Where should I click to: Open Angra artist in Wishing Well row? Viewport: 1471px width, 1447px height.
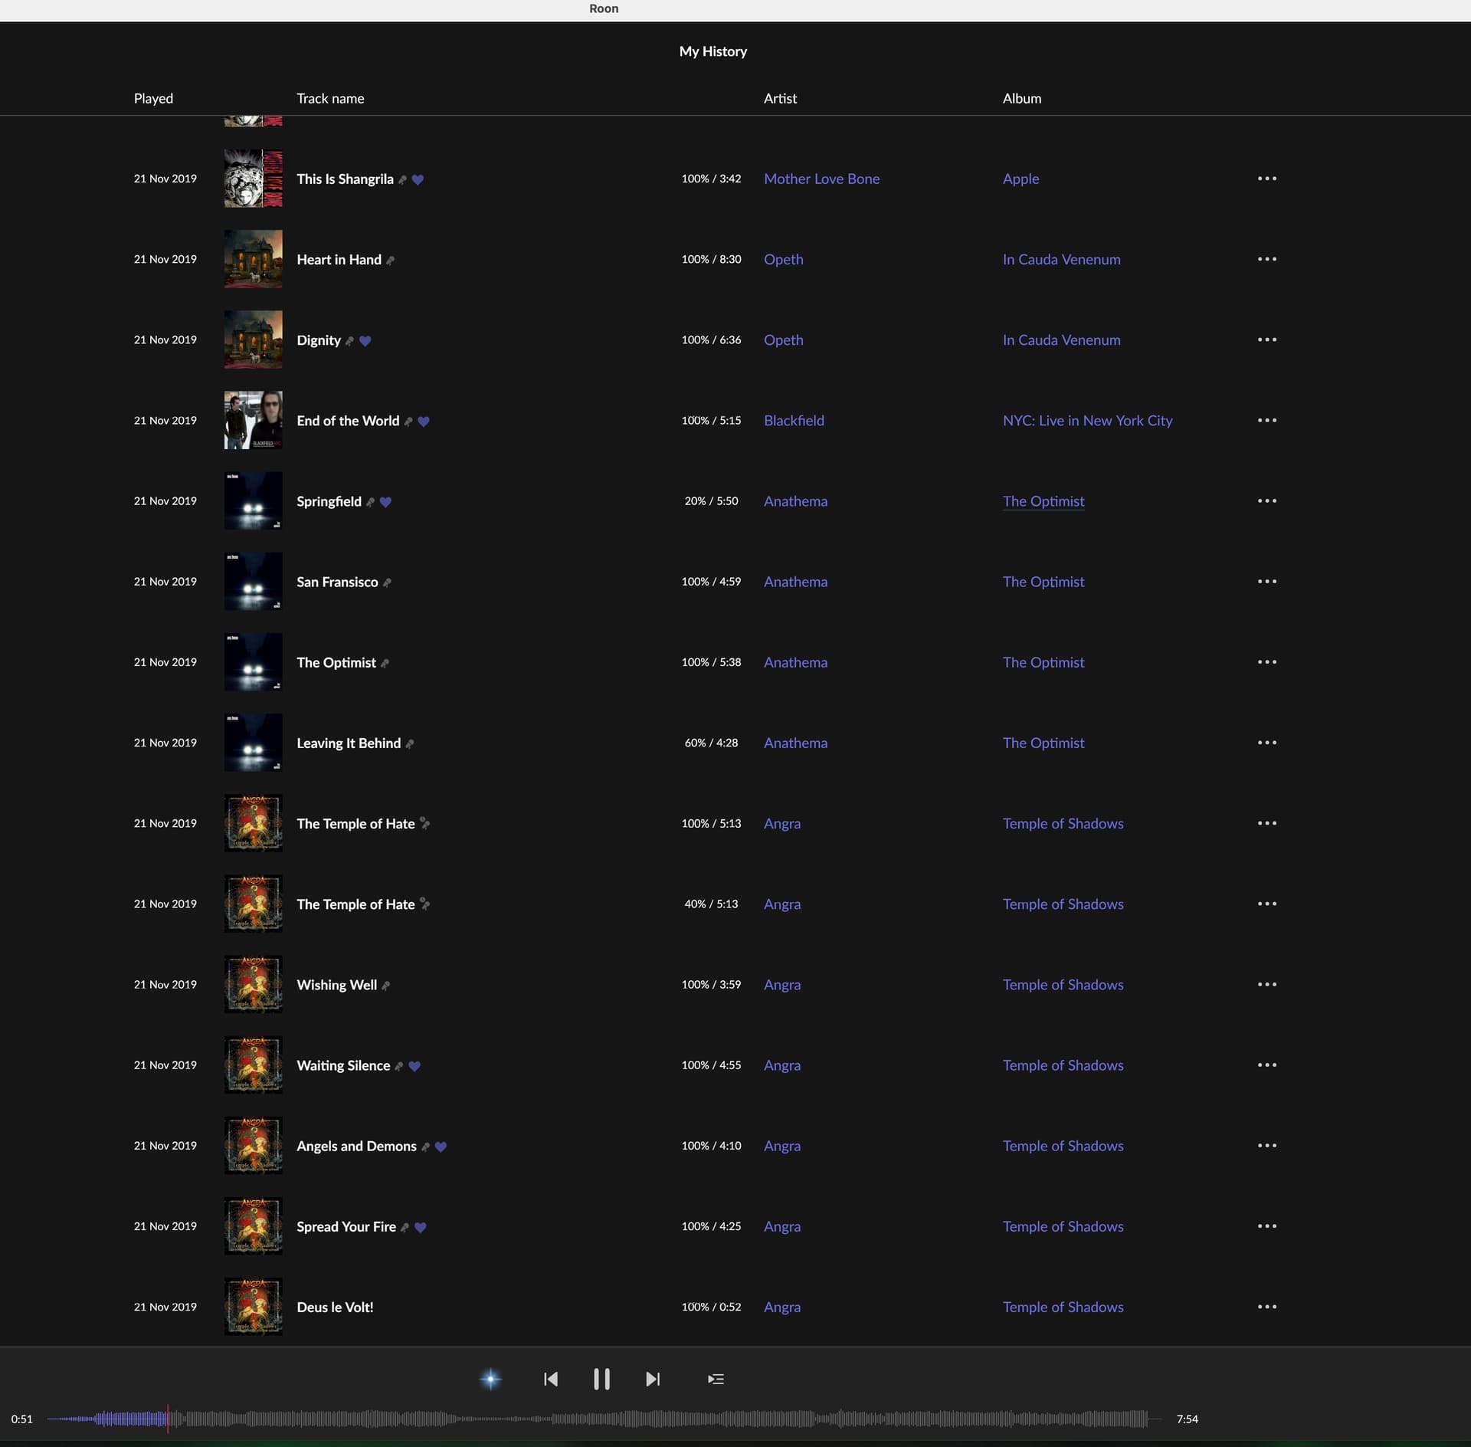click(x=781, y=984)
